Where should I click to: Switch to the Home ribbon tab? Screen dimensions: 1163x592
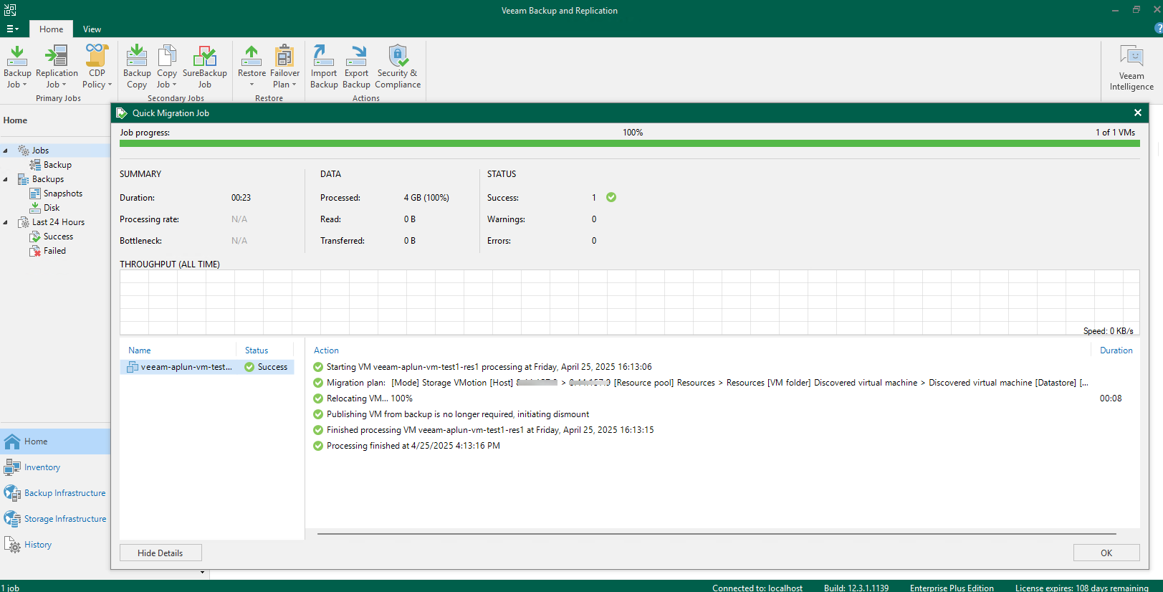pyautogui.click(x=51, y=29)
